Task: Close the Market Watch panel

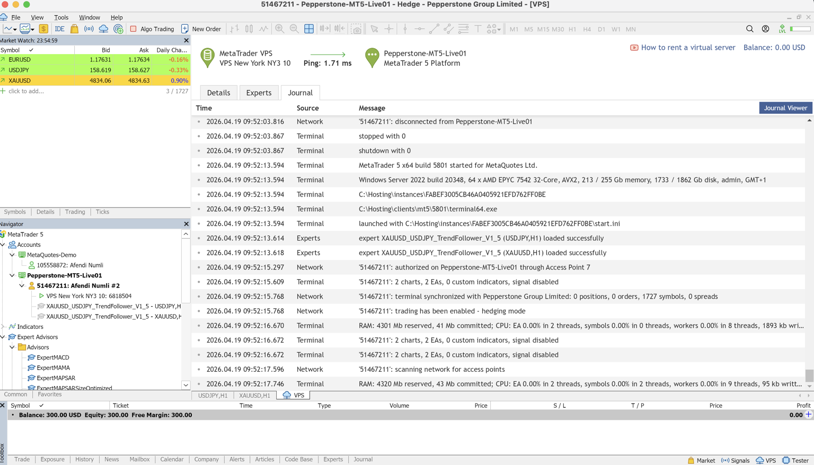Action: pos(186,40)
